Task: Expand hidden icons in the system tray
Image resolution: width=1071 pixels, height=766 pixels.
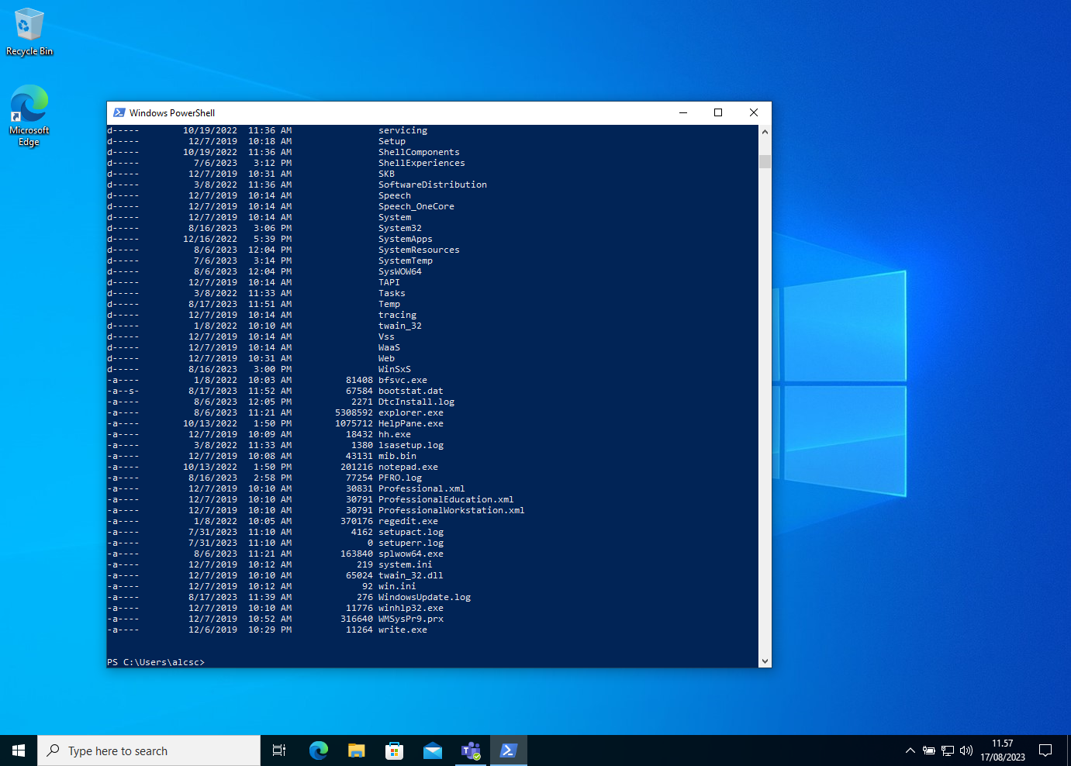Action: (909, 750)
